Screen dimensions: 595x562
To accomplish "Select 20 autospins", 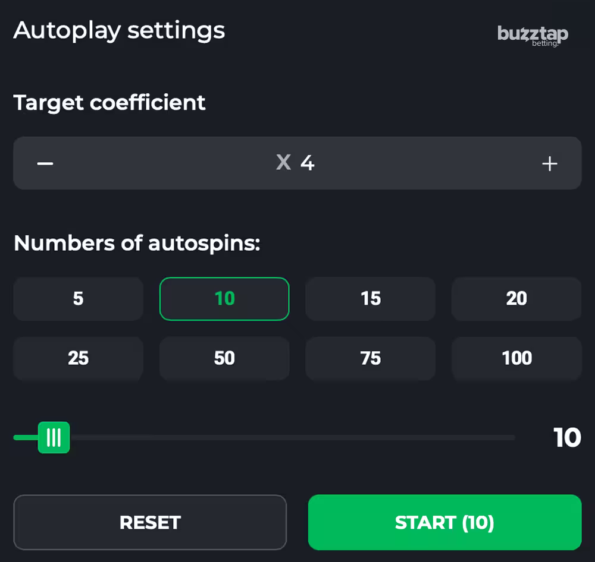I will click(x=516, y=299).
